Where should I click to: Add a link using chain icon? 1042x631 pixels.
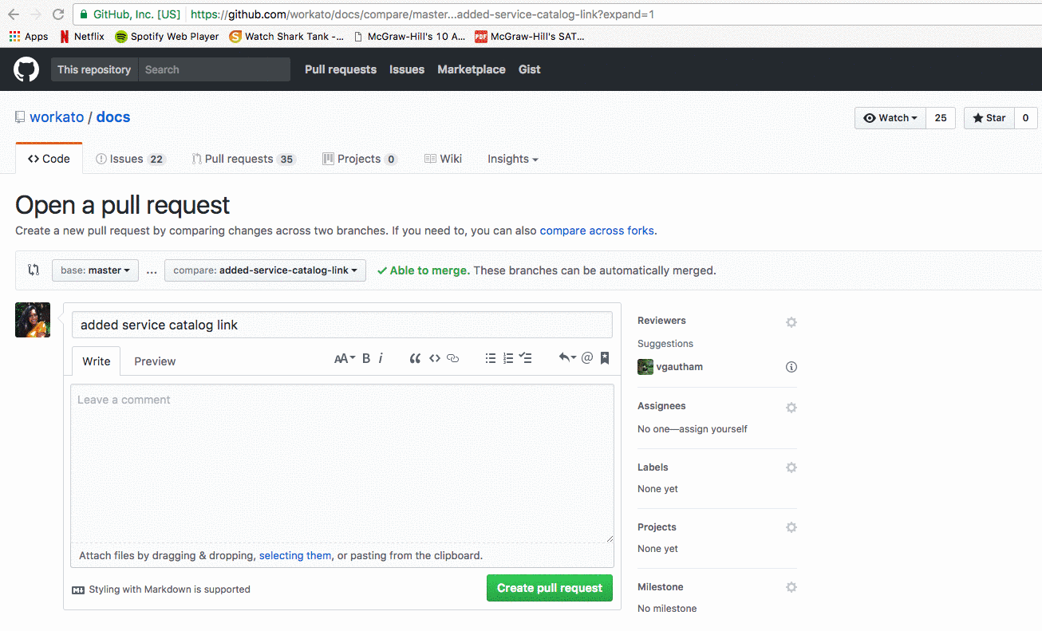[x=453, y=358]
